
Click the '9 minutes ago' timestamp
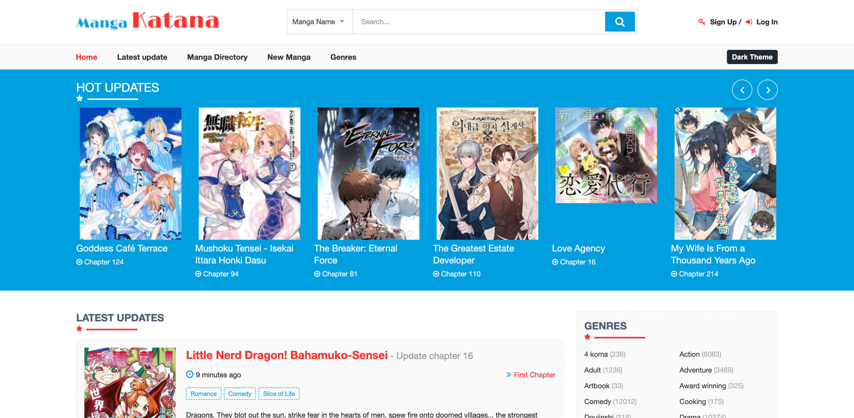(x=218, y=375)
